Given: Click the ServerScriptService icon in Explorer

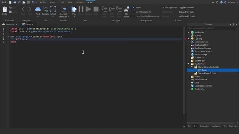Looking at the screenshot, I should (x=192, y=51).
